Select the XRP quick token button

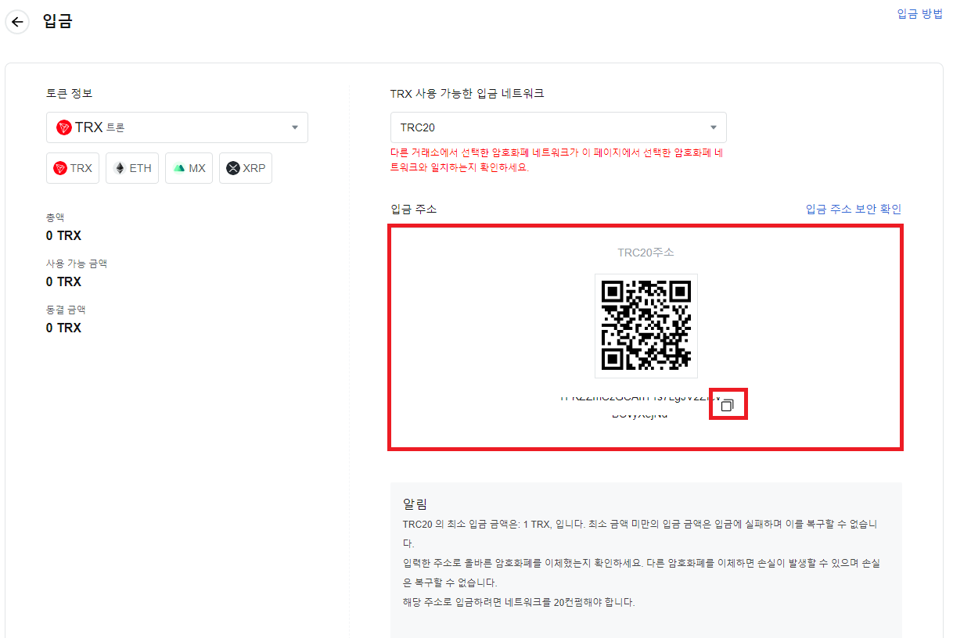pos(246,168)
